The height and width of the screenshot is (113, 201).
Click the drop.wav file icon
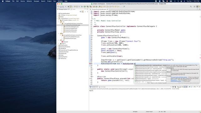tap(62, 42)
